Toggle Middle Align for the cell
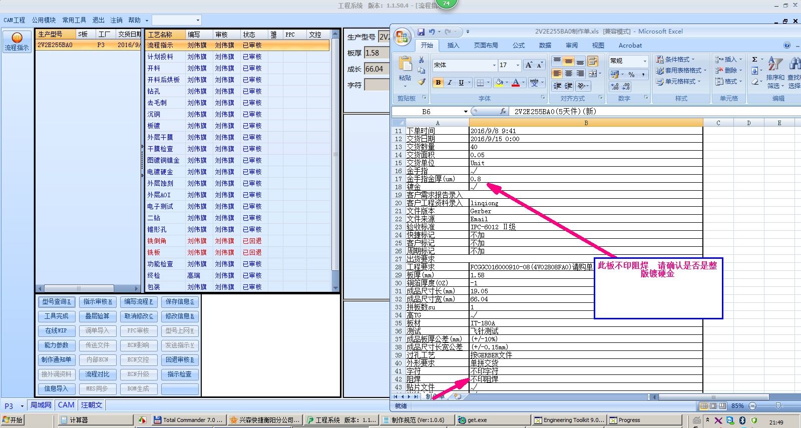 (x=569, y=61)
